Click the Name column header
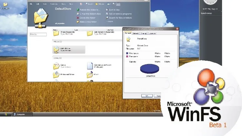 click(55, 30)
